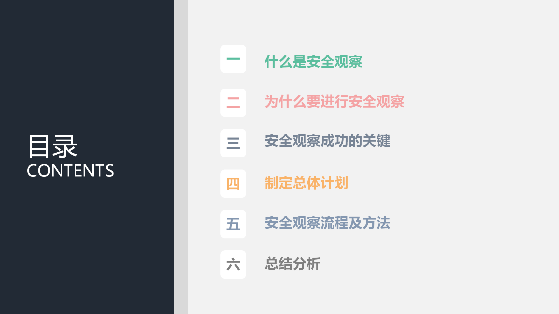Click the word 方法 in fifth heading

(376, 223)
